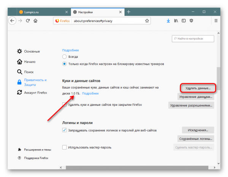The width and height of the screenshot is (228, 177).
Task: Click the forward navigation arrow
Action: tap(20, 21)
